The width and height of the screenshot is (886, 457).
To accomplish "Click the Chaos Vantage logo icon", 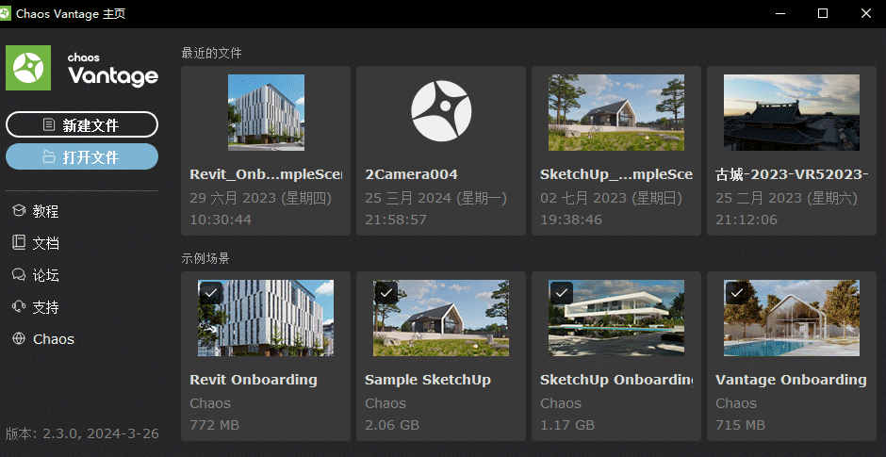I will 28,68.
